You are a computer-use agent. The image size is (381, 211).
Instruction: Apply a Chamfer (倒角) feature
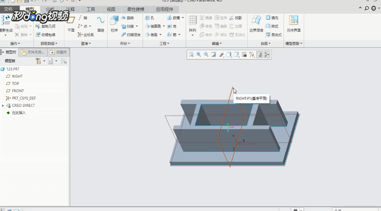[151, 35]
